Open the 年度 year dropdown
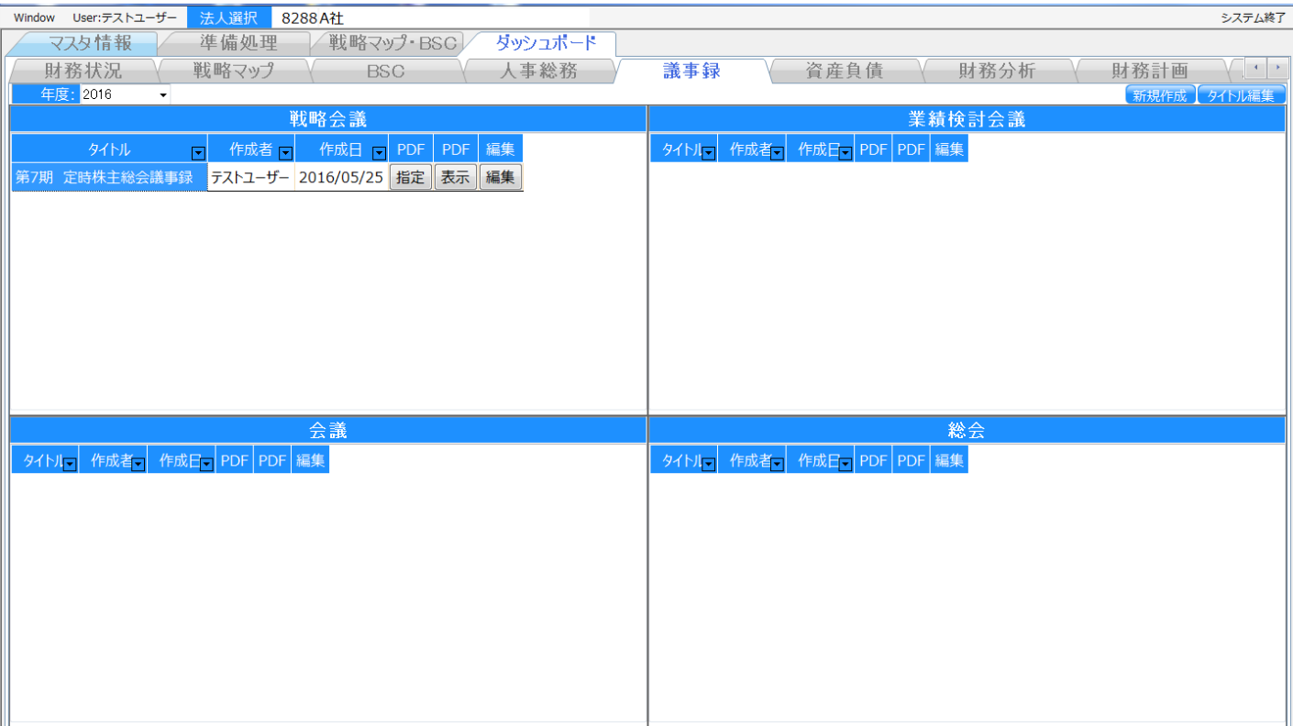This screenshot has height=726, width=1293. point(163,95)
